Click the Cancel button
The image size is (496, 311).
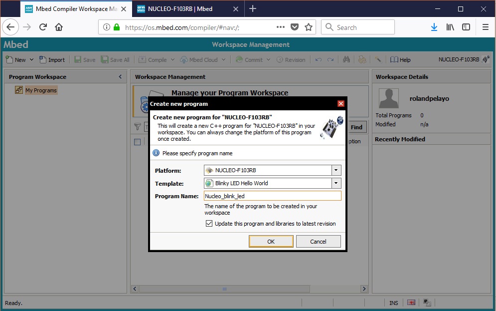(x=318, y=241)
